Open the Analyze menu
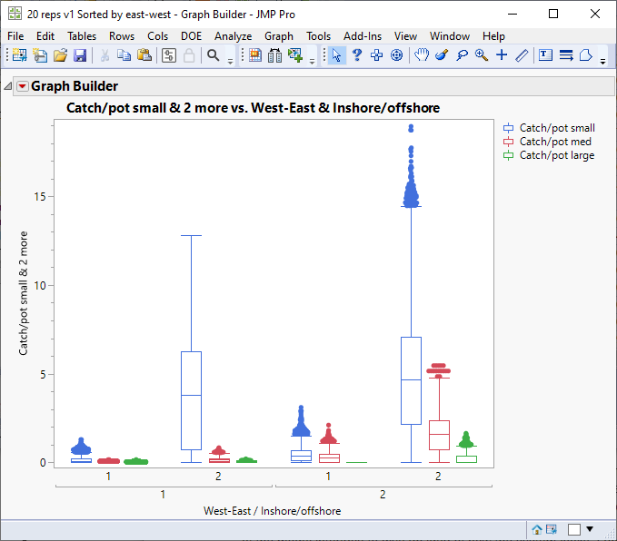617x541 pixels. [x=233, y=36]
